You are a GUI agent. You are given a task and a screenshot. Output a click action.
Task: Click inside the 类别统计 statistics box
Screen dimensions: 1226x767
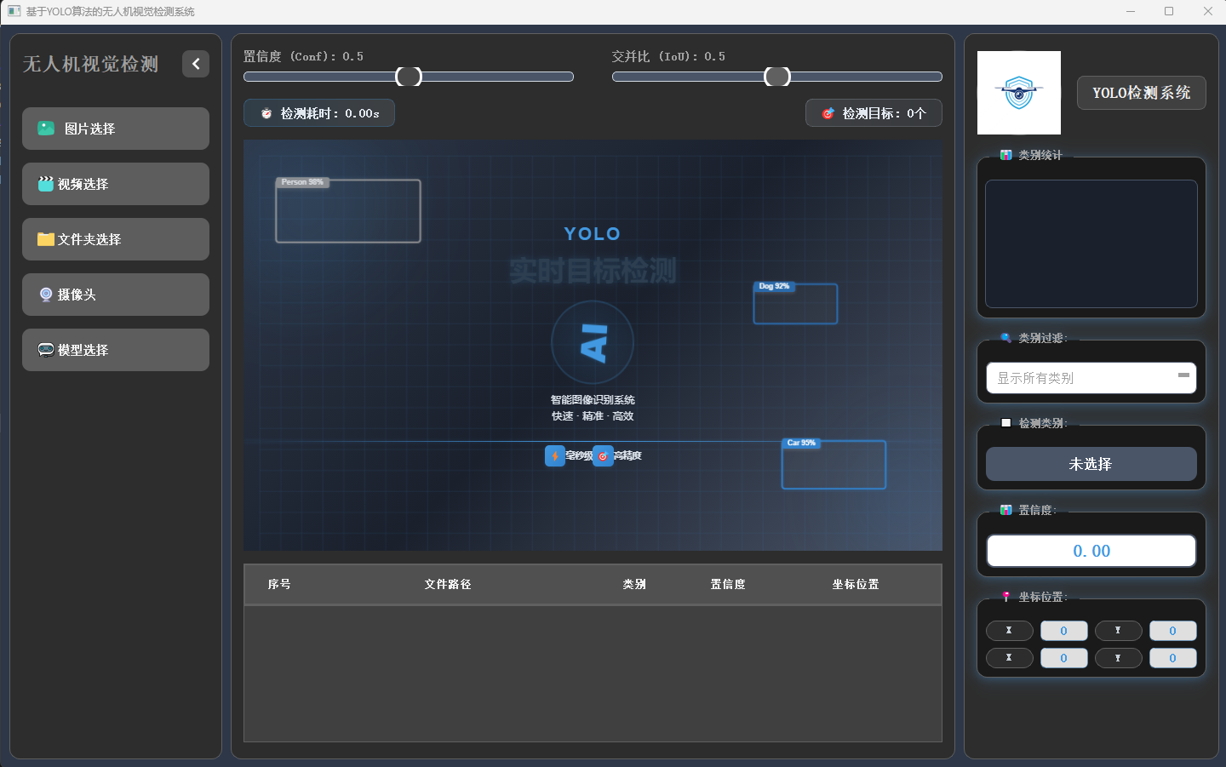click(x=1091, y=243)
